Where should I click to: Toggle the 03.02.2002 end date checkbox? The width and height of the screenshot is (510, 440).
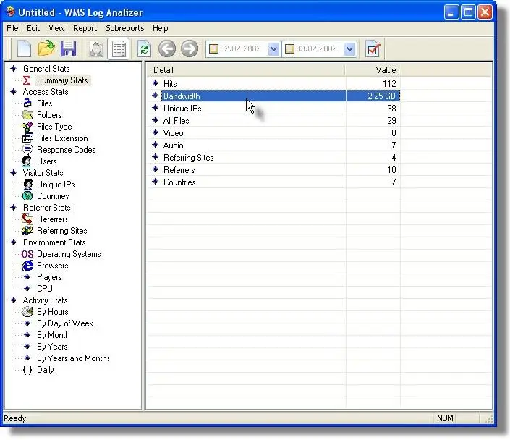[289, 48]
